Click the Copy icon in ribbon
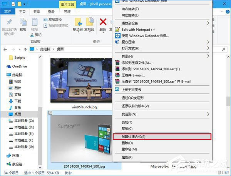231x176 pixels. pos(23,22)
